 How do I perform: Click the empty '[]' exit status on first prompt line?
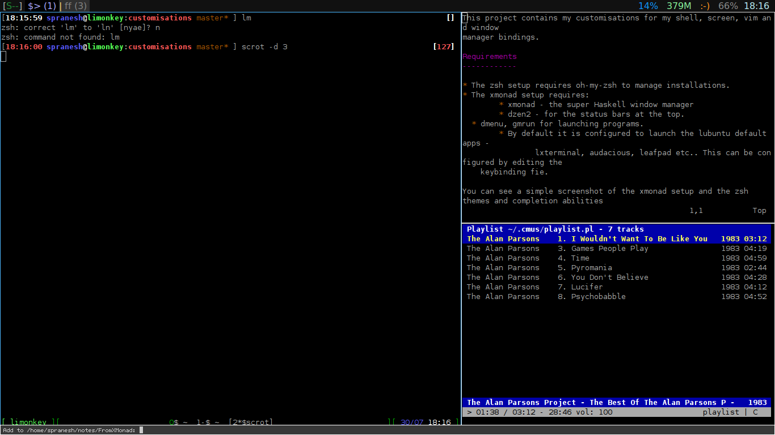point(450,18)
